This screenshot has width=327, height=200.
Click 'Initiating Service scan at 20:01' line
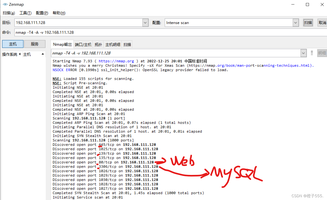pos(88,197)
